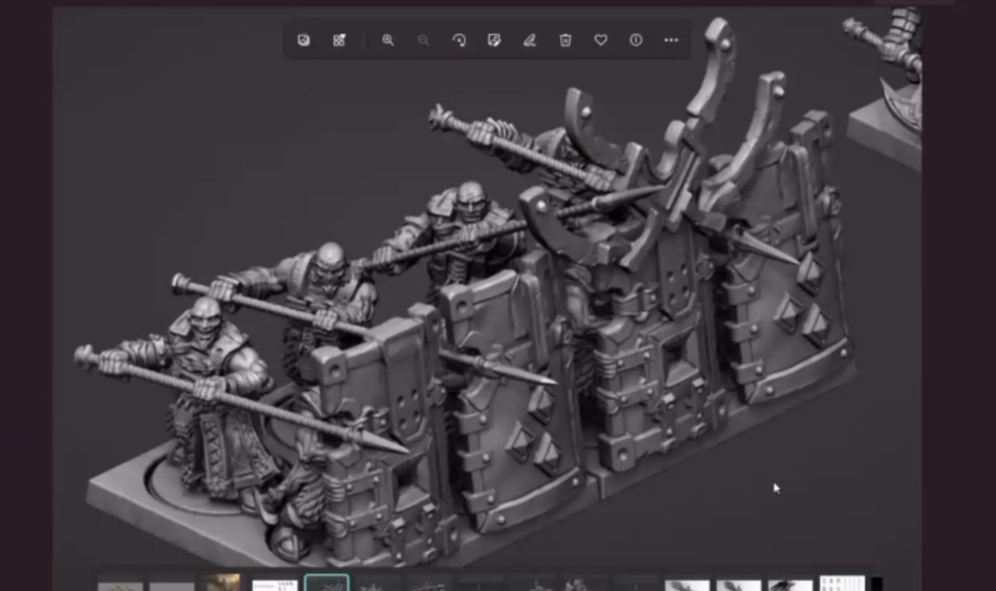Click the See all photos icon
This screenshot has height=591, width=996.
coord(304,41)
